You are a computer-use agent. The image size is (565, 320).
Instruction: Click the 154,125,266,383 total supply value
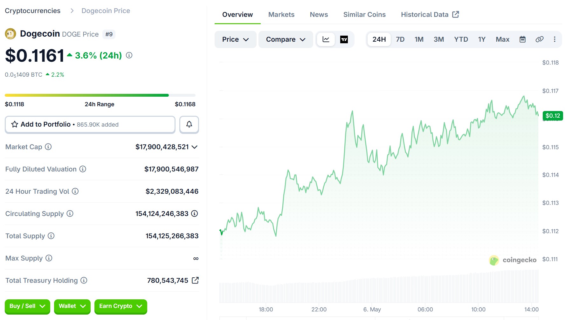coord(172,236)
